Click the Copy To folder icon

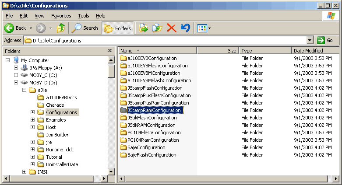[157, 28]
